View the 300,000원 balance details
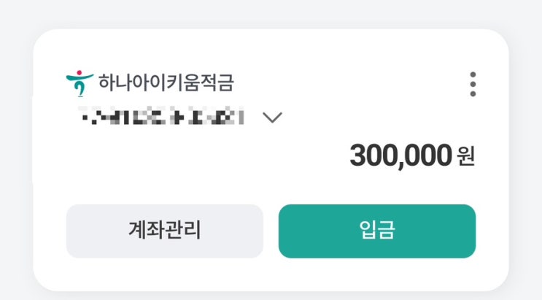The height and width of the screenshot is (300, 542). [x=412, y=155]
